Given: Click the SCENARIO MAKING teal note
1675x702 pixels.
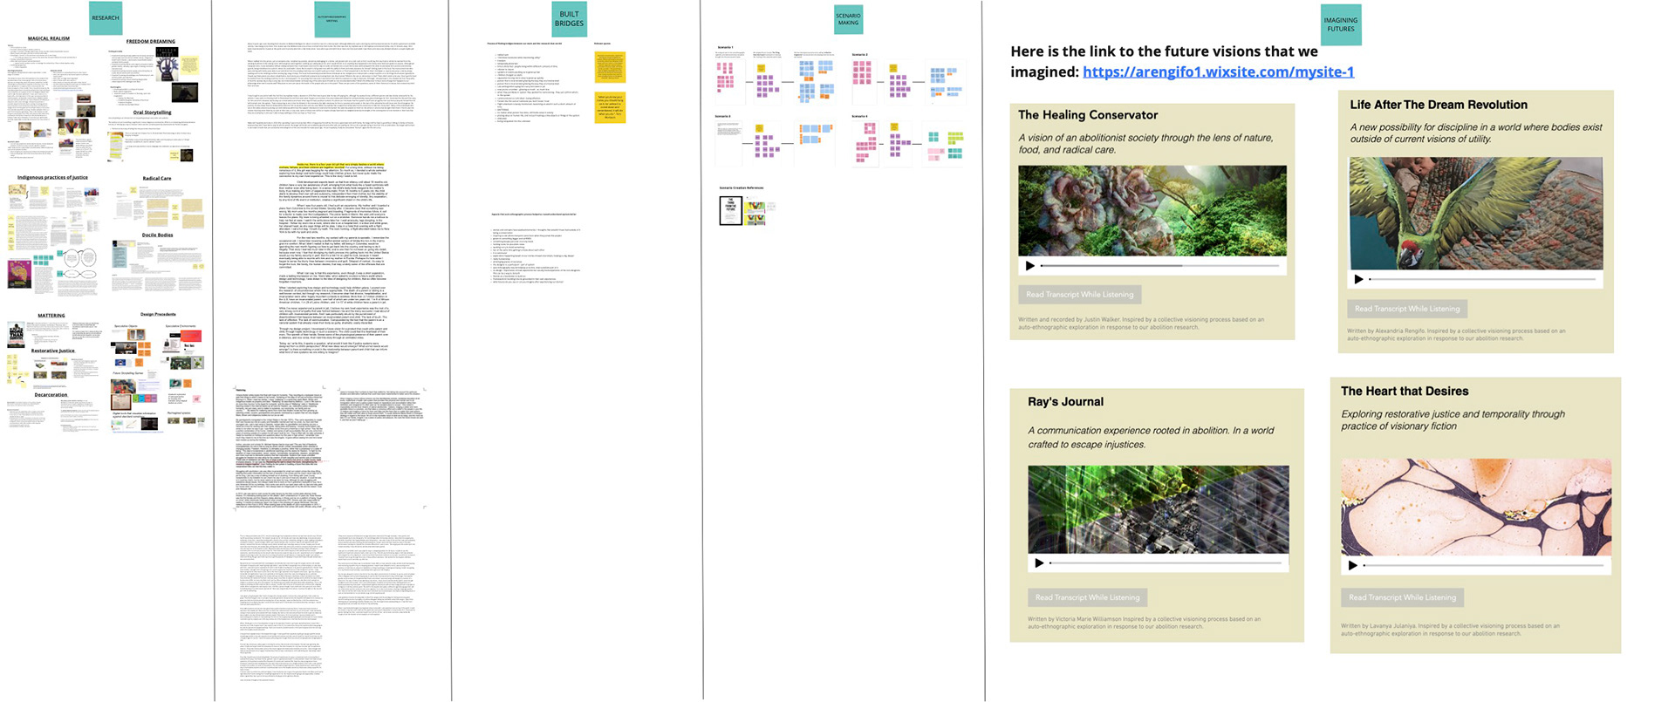Looking at the screenshot, I should pos(848,19).
